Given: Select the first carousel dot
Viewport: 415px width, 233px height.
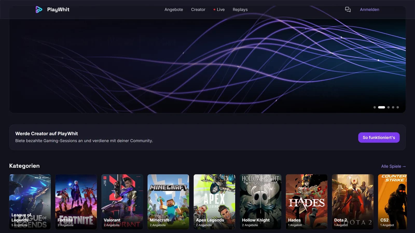Looking at the screenshot, I should pos(375,107).
